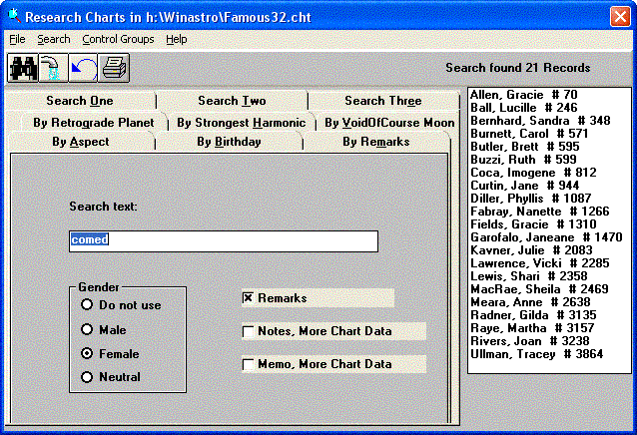Enable Memo, More Chart Data checkbox
This screenshot has width=637, height=435.
[x=248, y=364]
